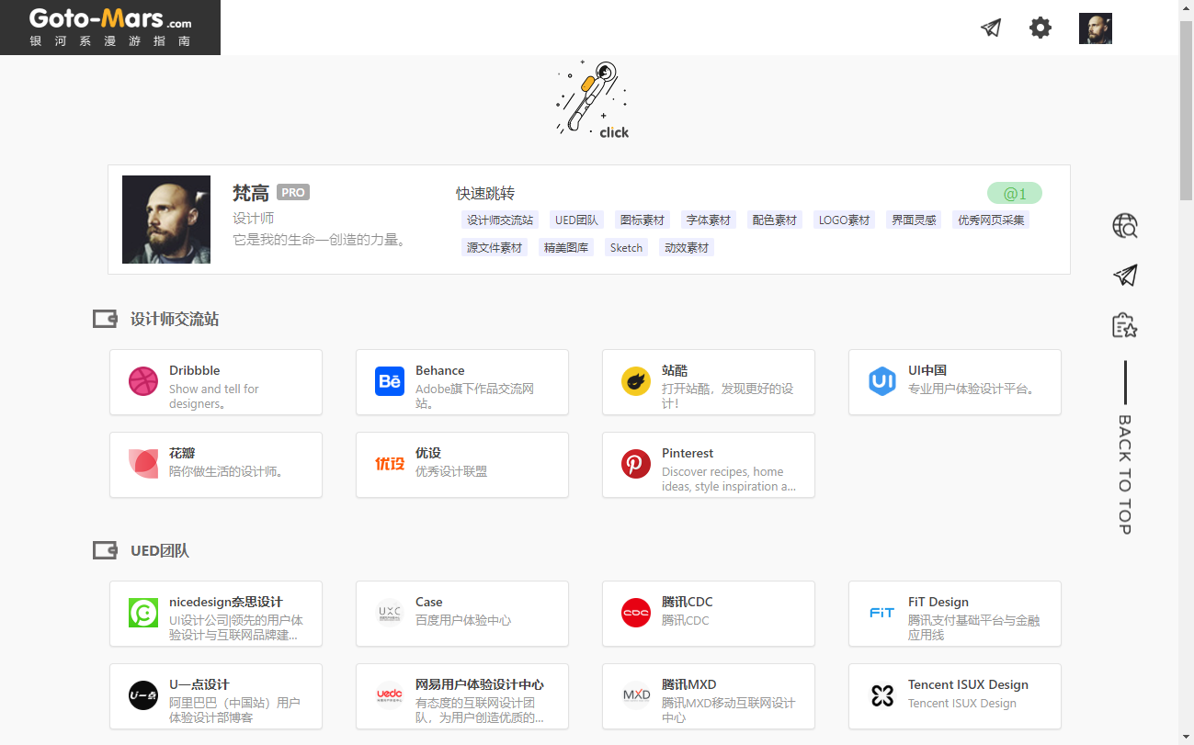Click the UED团队 section heading
Screen dimensions: 1194x745
(160, 551)
